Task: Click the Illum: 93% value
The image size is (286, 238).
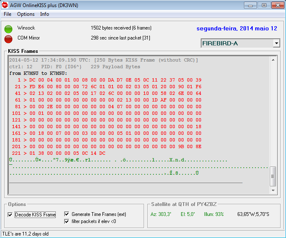Action: [x=214, y=214]
